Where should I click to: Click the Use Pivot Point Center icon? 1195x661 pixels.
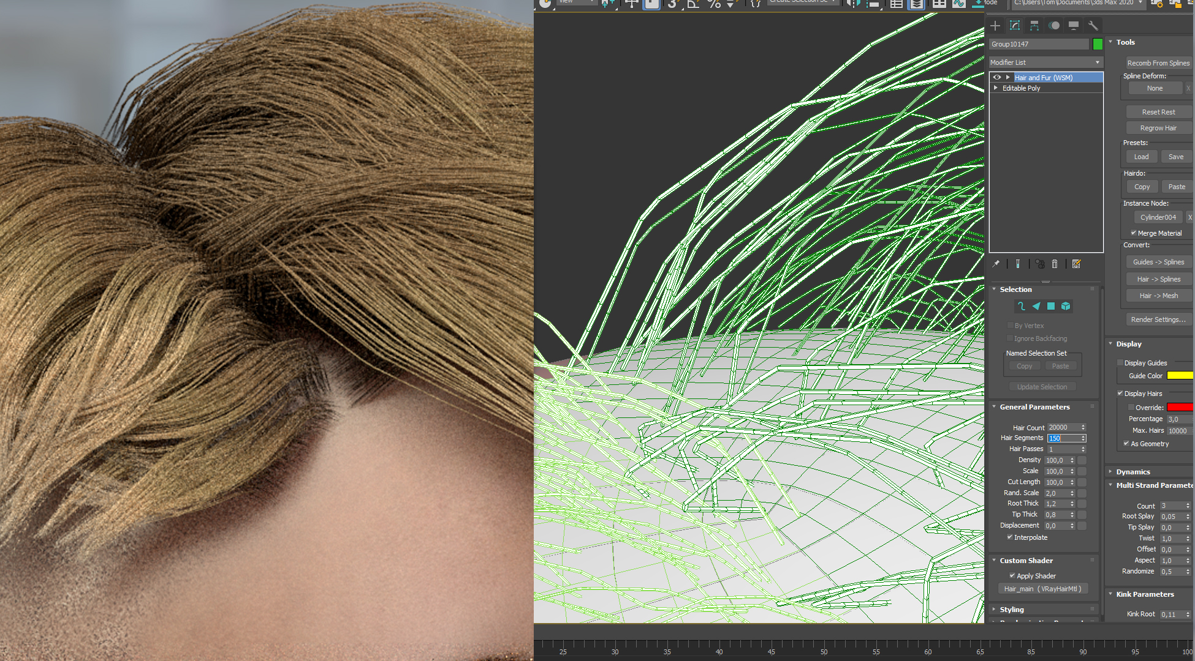(607, 4)
